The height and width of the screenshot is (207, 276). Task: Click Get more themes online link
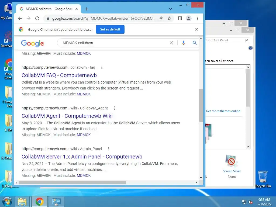click(223, 111)
